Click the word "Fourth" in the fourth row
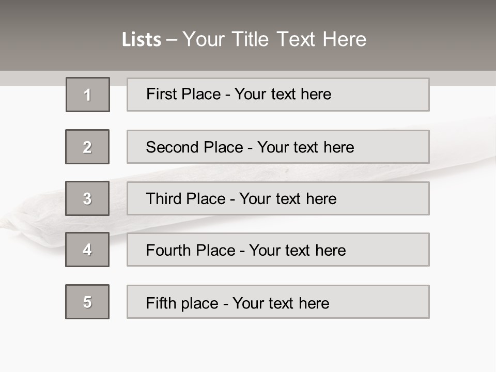This screenshot has height=372, width=496. [x=167, y=250]
